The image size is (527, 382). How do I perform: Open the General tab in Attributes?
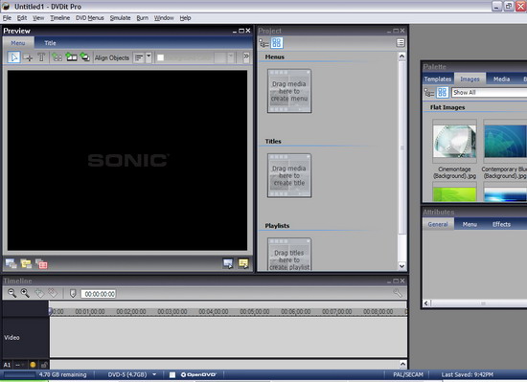click(438, 224)
